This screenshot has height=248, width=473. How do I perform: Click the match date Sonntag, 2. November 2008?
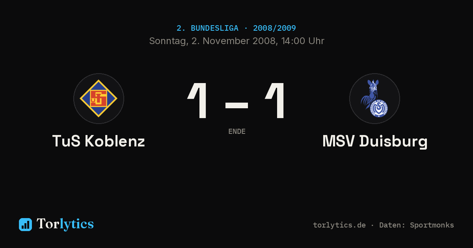coord(212,41)
